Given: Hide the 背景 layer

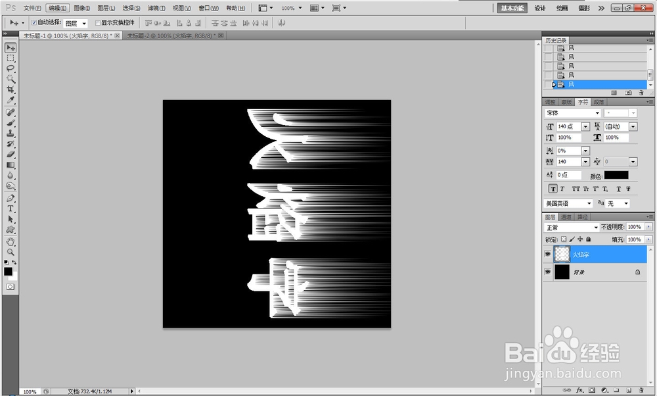Looking at the screenshot, I should pyautogui.click(x=548, y=272).
